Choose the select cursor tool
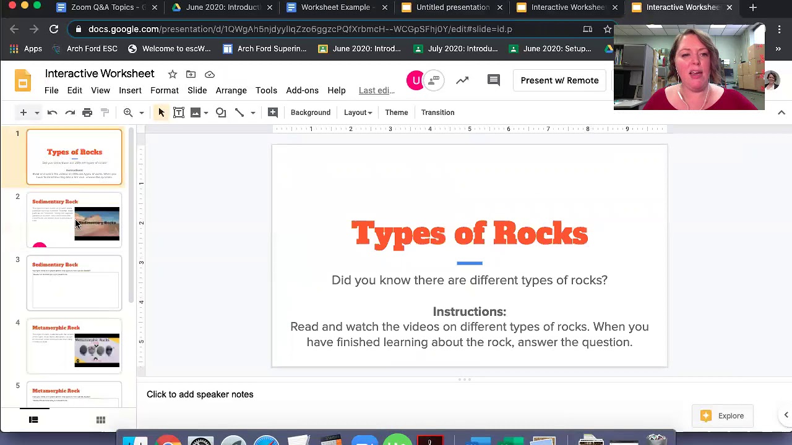The image size is (792, 445). (161, 112)
